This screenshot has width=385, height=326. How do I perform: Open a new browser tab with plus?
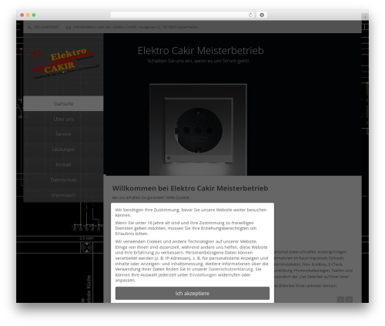click(x=365, y=17)
